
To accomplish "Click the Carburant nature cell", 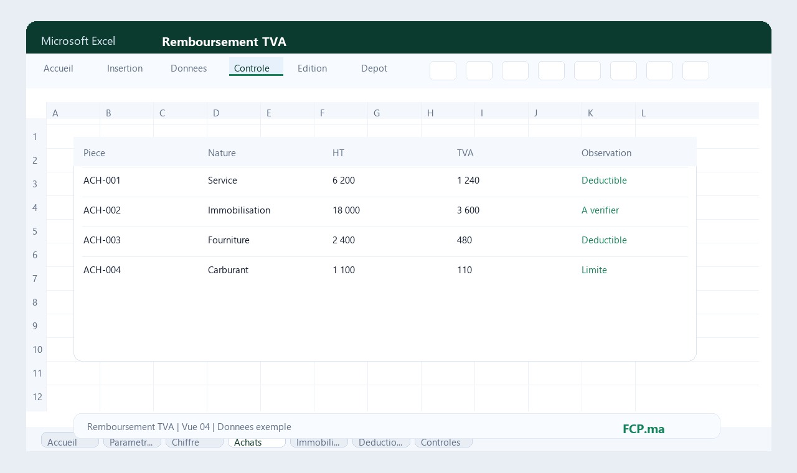I will (228, 270).
